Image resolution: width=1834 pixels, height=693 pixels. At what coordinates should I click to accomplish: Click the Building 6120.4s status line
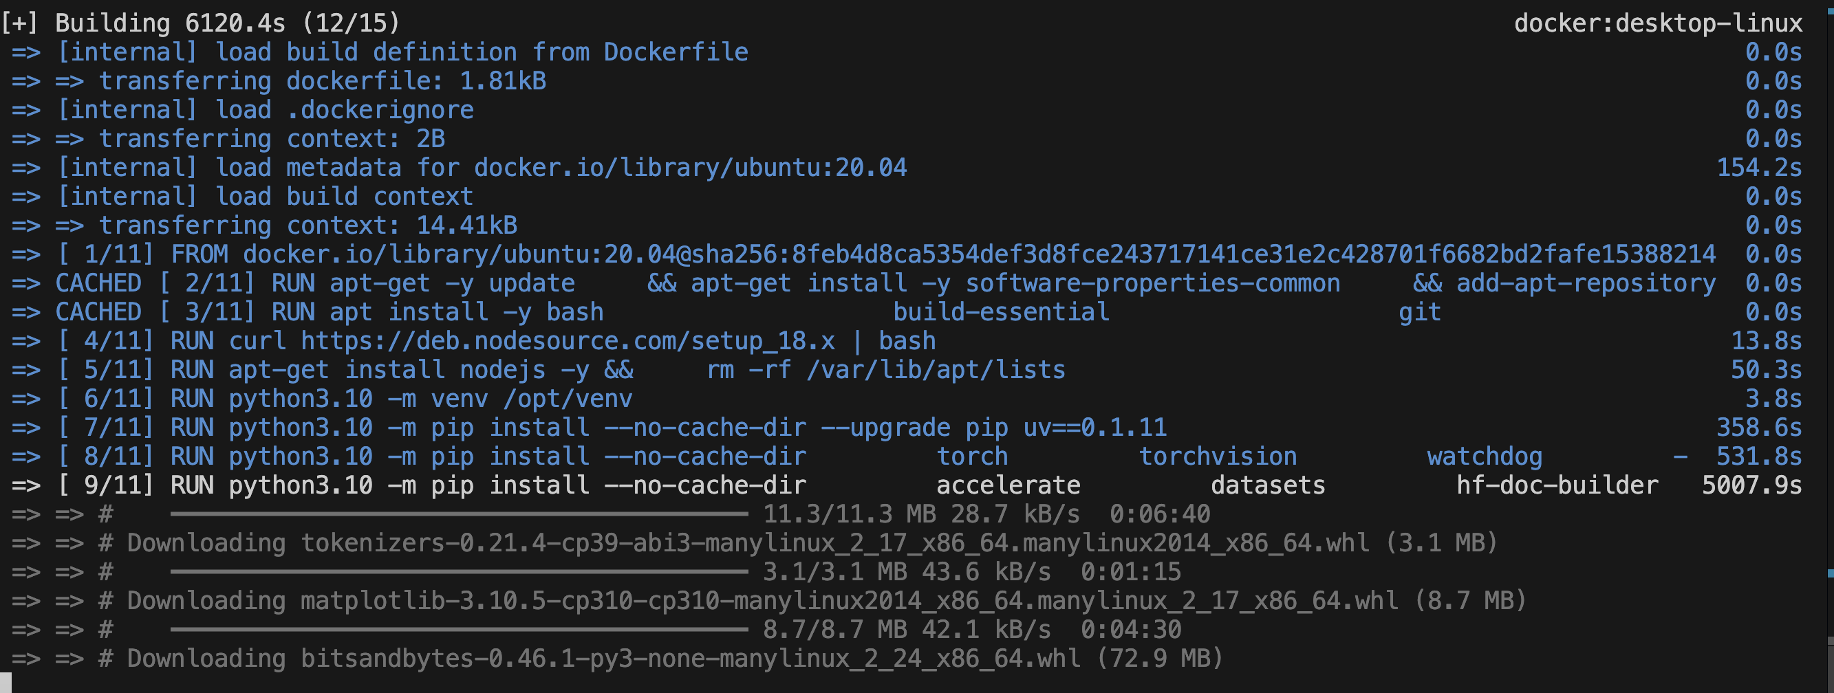(201, 23)
